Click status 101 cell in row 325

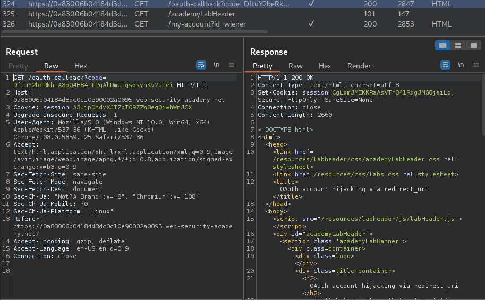[x=369, y=14]
